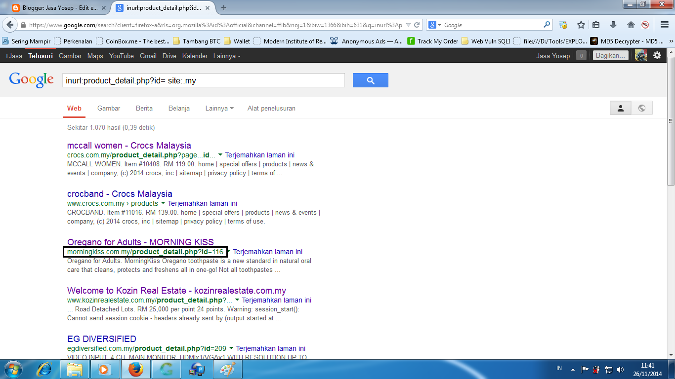The width and height of the screenshot is (675, 379).
Task: Open the Tambang BTC bookmark folder
Action: tap(197, 41)
